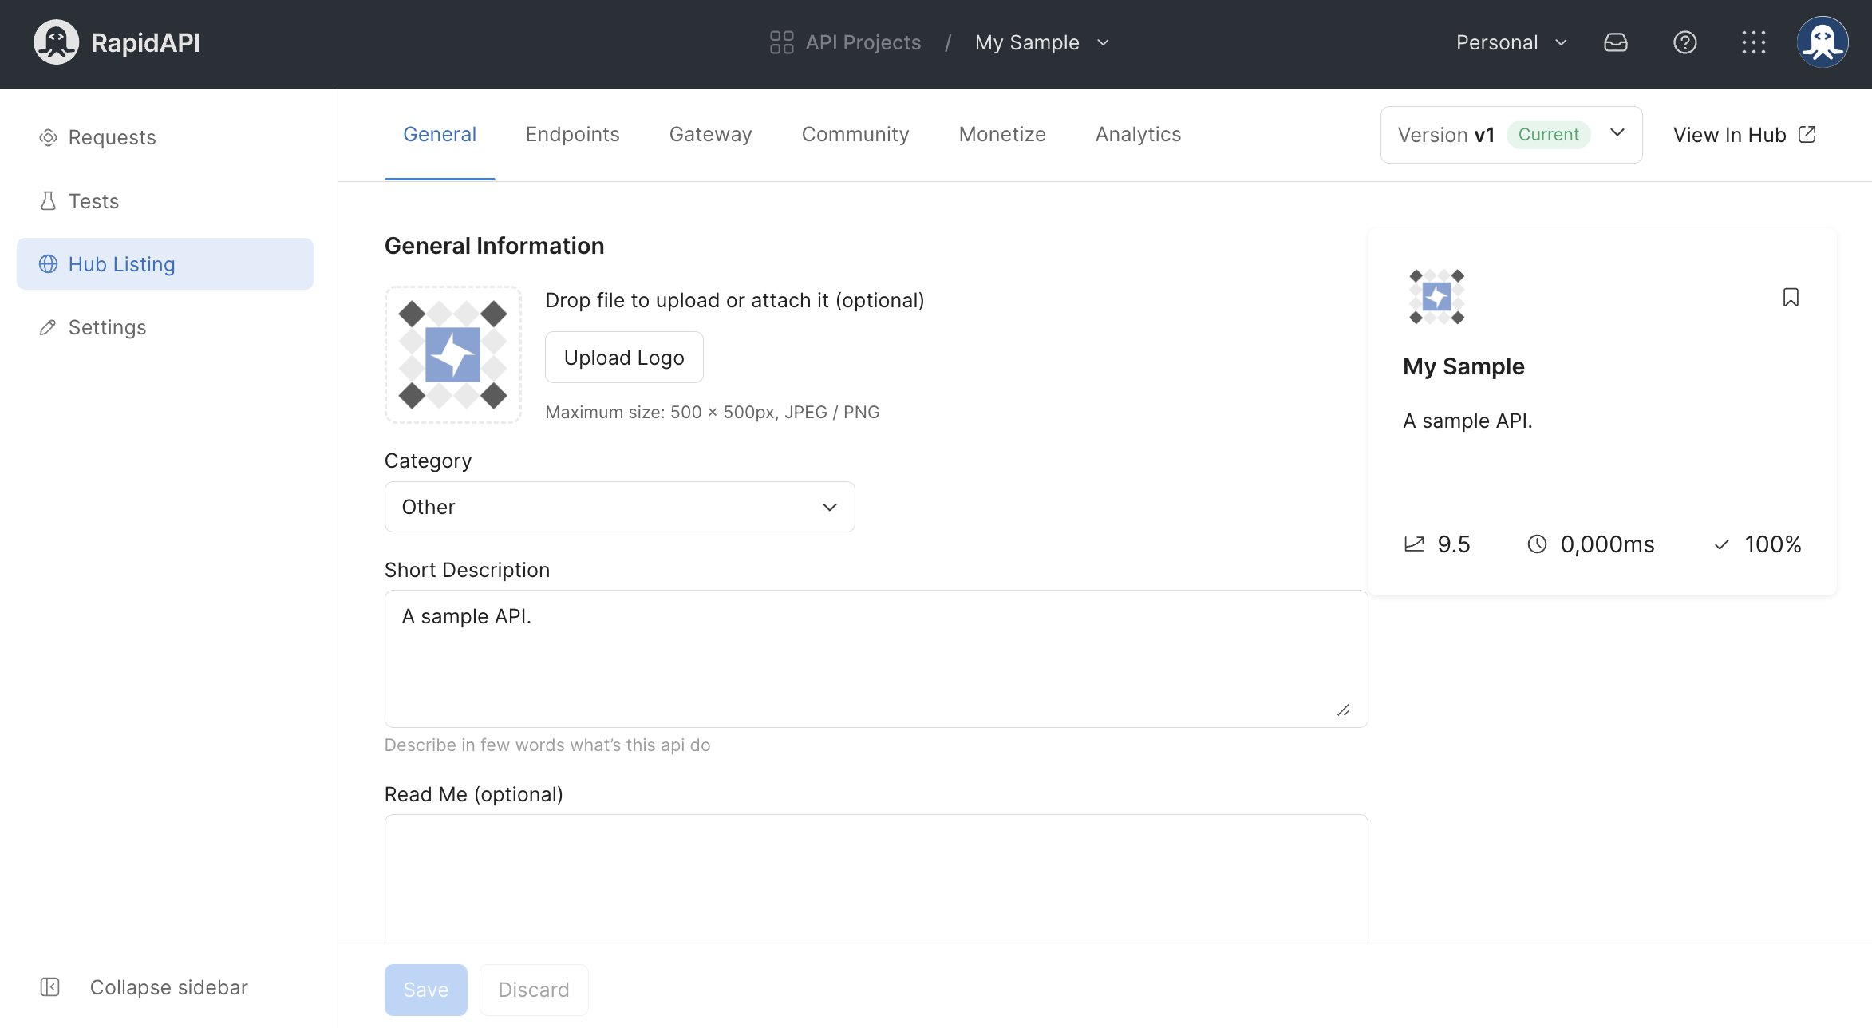The image size is (1872, 1028).
Task: Click the Collapse sidebar icon
Action: pos(49,987)
